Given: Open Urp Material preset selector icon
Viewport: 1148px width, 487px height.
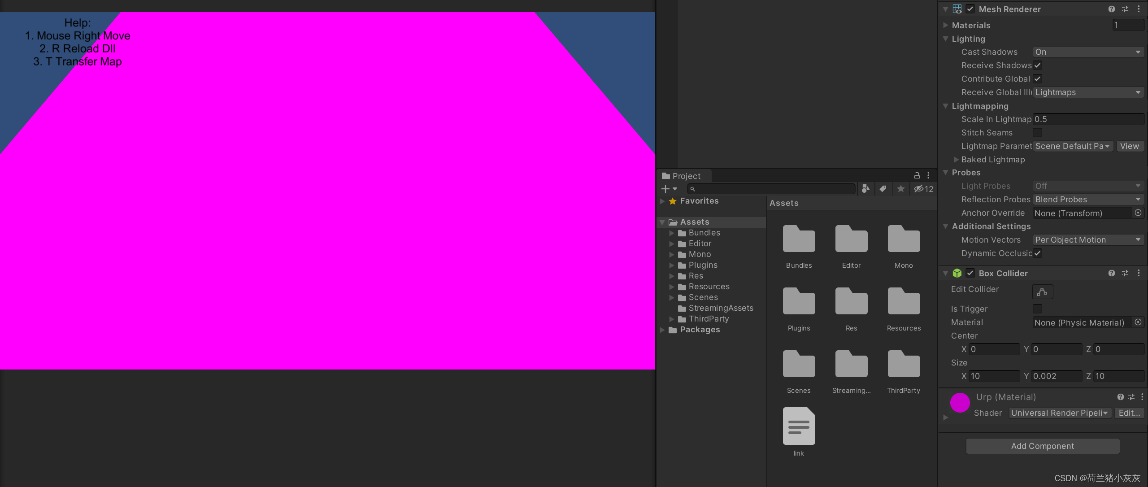Looking at the screenshot, I should (1131, 397).
